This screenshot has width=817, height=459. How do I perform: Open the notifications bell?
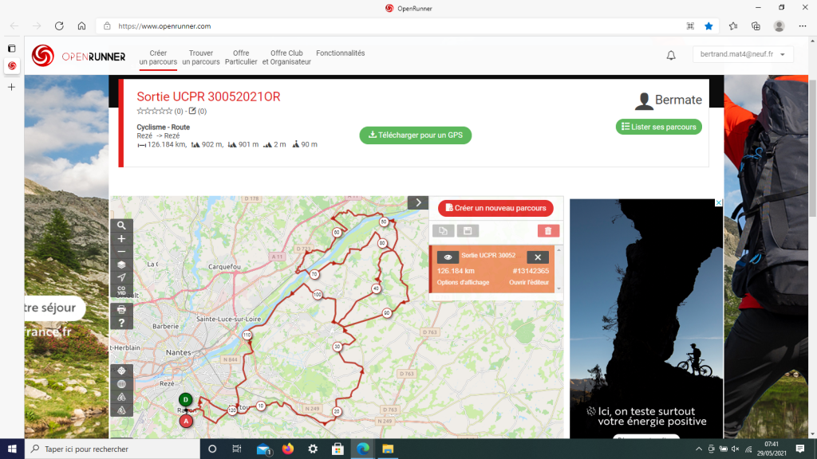671,55
